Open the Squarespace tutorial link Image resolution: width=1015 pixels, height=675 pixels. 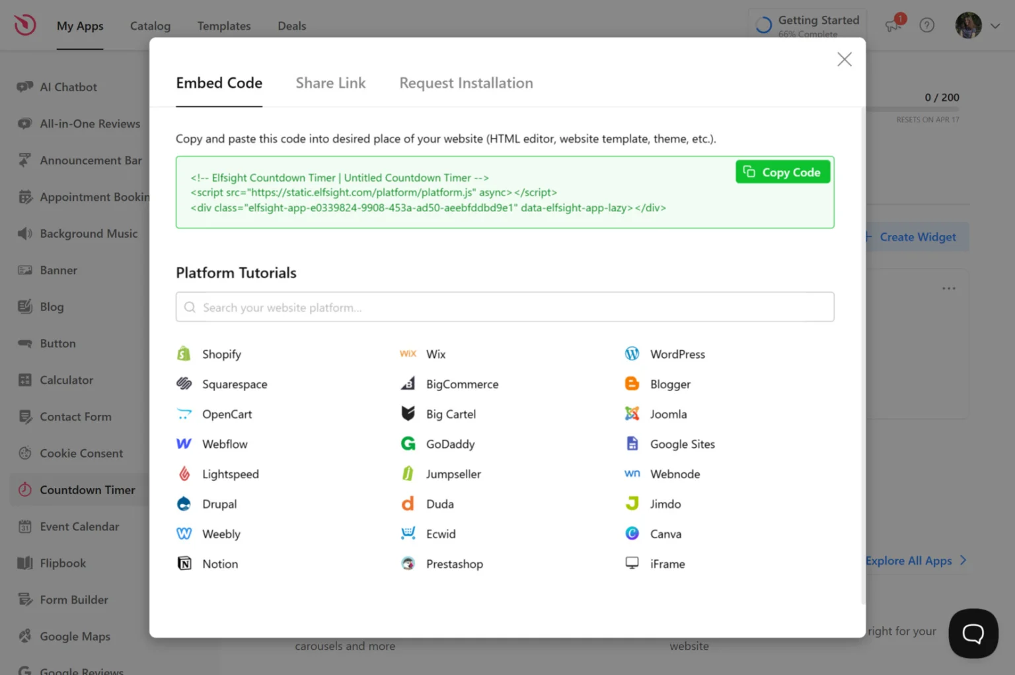(x=234, y=384)
